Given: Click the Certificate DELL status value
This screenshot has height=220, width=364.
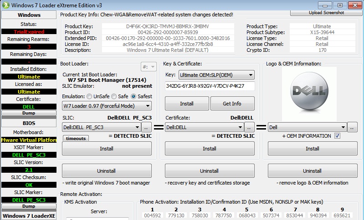Looking at the screenshot, I should pyautogui.click(x=29, y=107).
